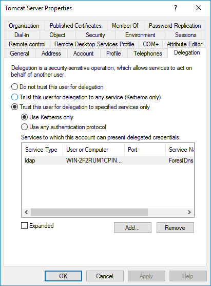The image size is (211, 286).
Task: Open the Published Certificates tab
Action: 75,26
